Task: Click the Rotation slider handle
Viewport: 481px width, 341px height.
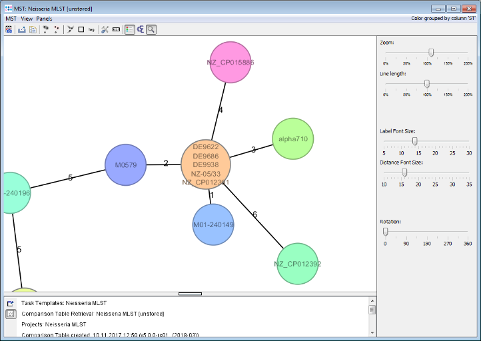Action: coord(385,231)
